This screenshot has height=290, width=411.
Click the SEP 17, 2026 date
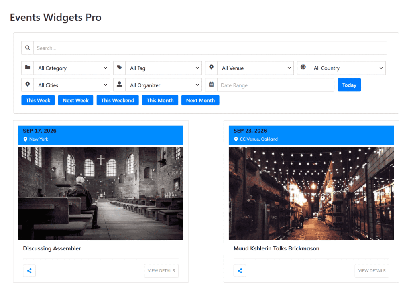click(x=40, y=131)
